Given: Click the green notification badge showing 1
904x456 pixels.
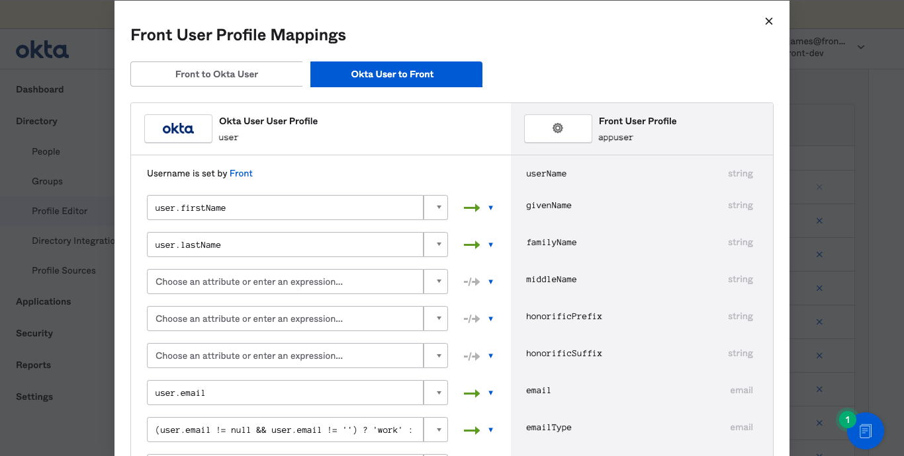Looking at the screenshot, I should [847, 420].
